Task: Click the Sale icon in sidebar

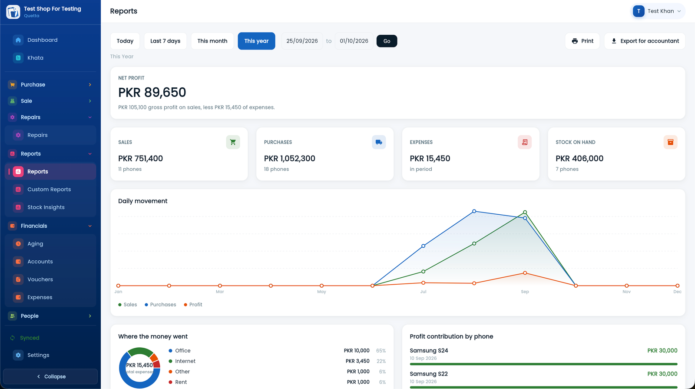Action: pyautogui.click(x=13, y=101)
